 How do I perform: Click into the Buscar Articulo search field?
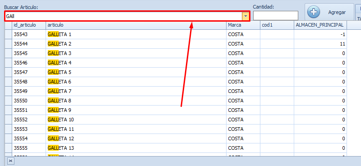[x=123, y=16]
